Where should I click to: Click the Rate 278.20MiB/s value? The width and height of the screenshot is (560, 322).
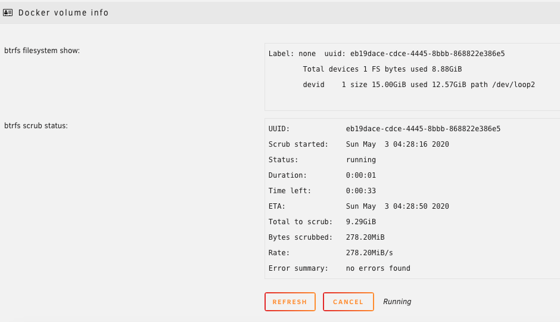point(369,253)
